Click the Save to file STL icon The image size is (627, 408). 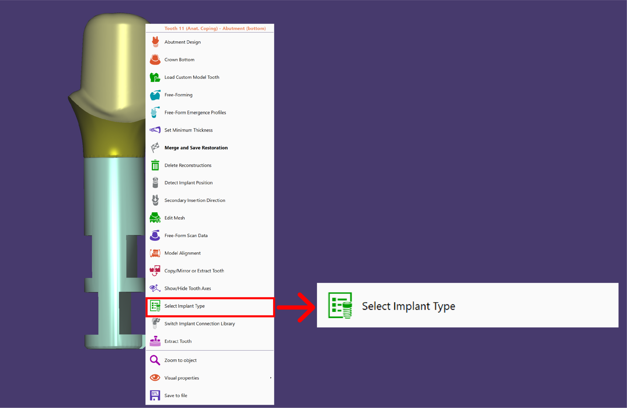coord(155,395)
